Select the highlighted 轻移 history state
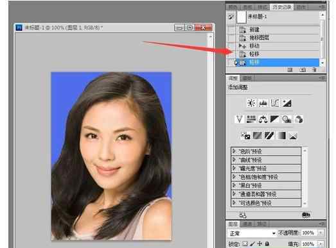Image resolution: width=336 pixels, height=248 pixels. tap(278, 62)
